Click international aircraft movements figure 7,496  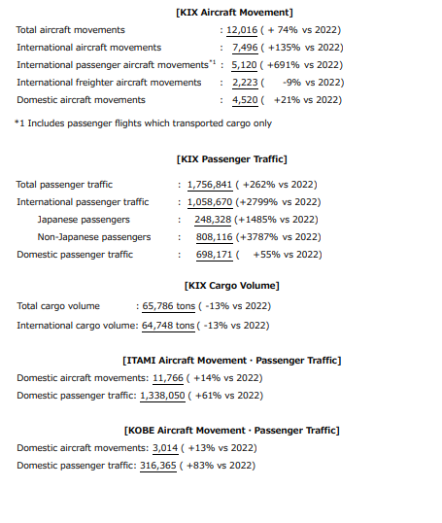point(245,48)
